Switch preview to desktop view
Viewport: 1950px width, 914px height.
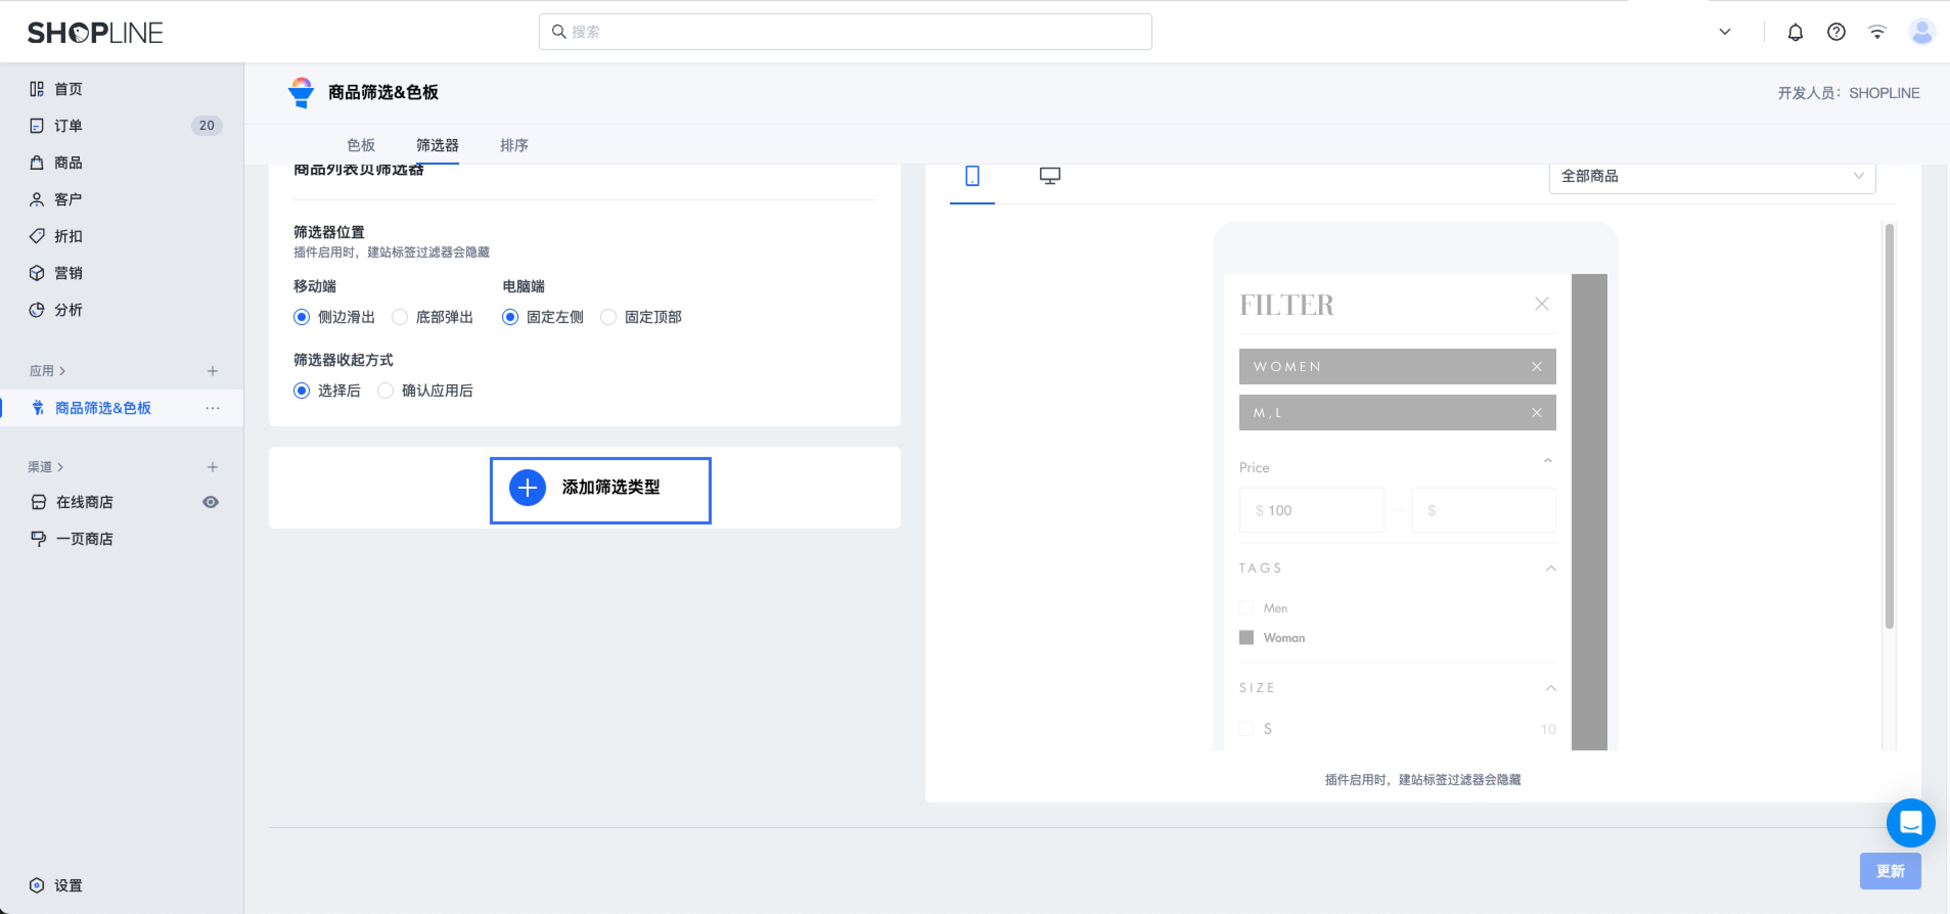1049,175
